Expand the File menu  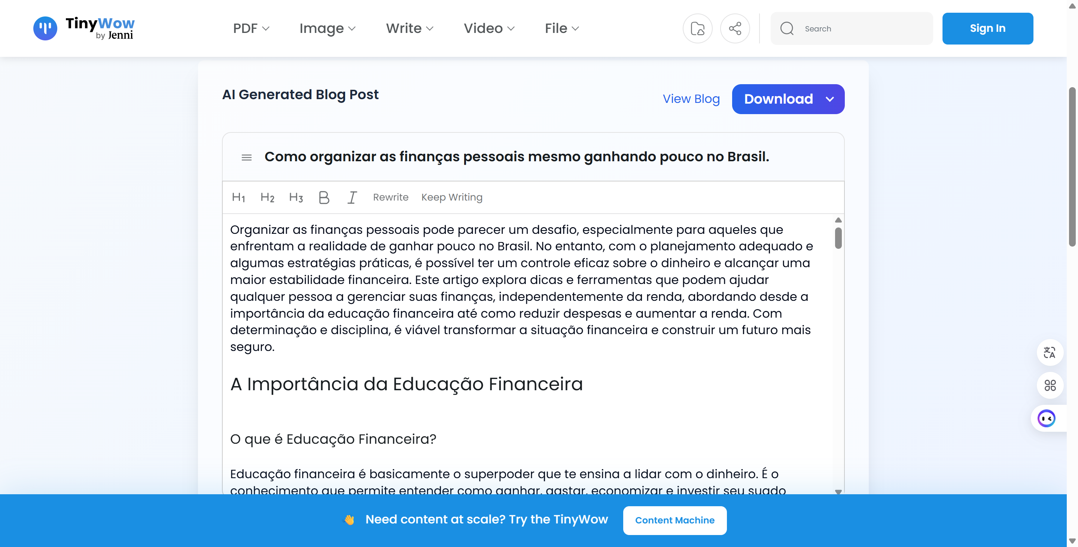click(561, 28)
